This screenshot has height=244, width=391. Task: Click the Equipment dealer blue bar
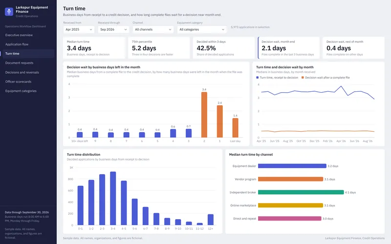(x=292, y=166)
